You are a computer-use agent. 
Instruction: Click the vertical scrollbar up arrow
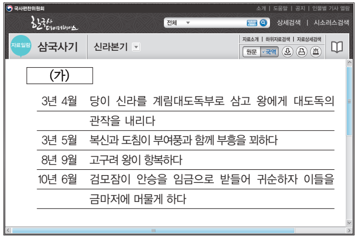[x=349, y=62]
